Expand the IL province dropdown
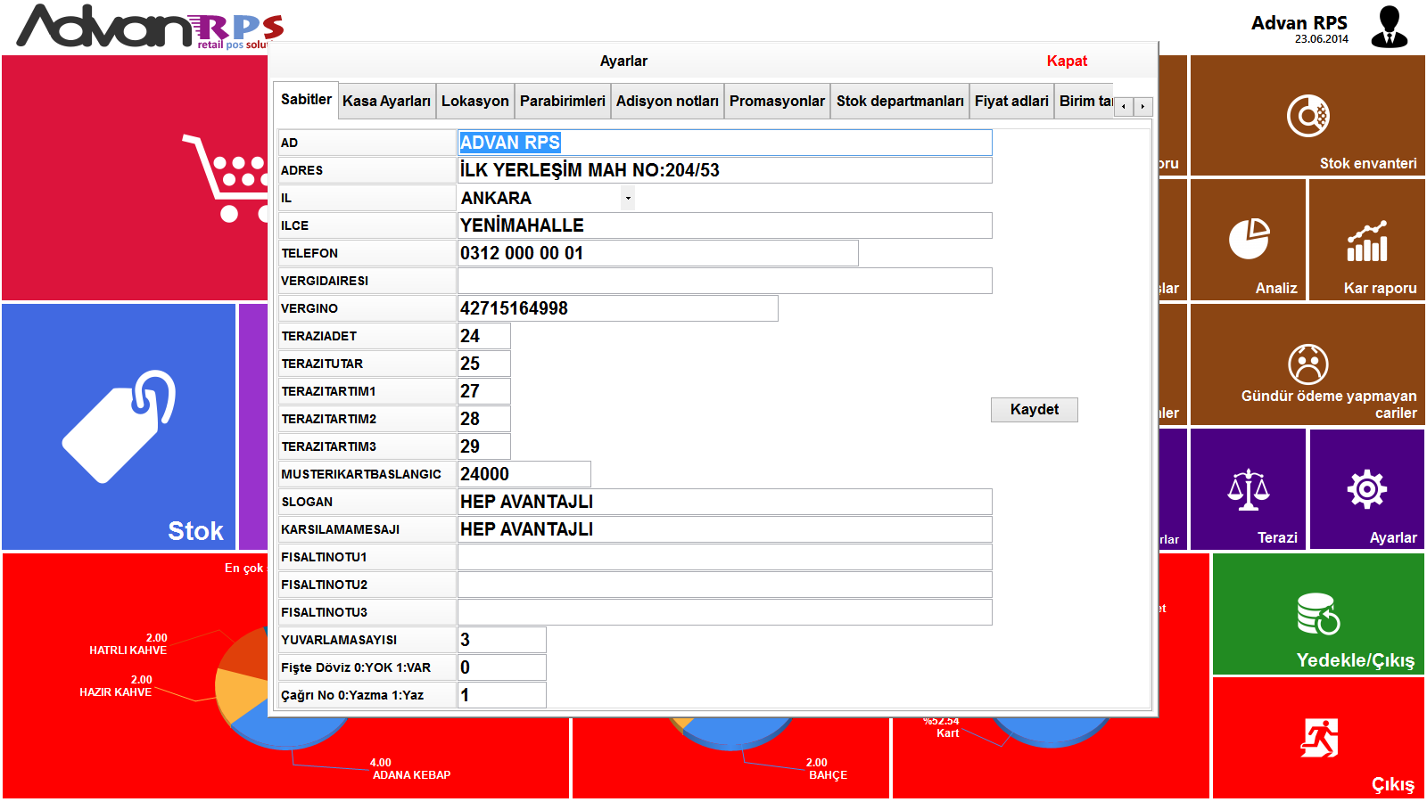 point(628,198)
